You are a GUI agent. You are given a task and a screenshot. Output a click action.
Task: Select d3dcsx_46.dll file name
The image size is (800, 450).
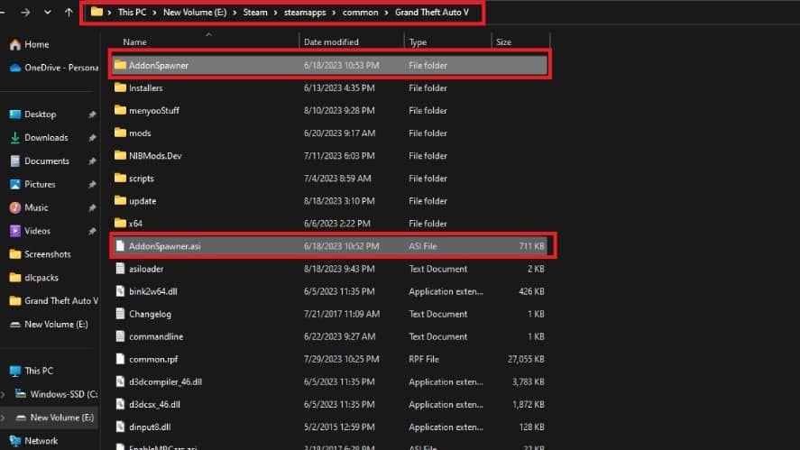[154, 405]
